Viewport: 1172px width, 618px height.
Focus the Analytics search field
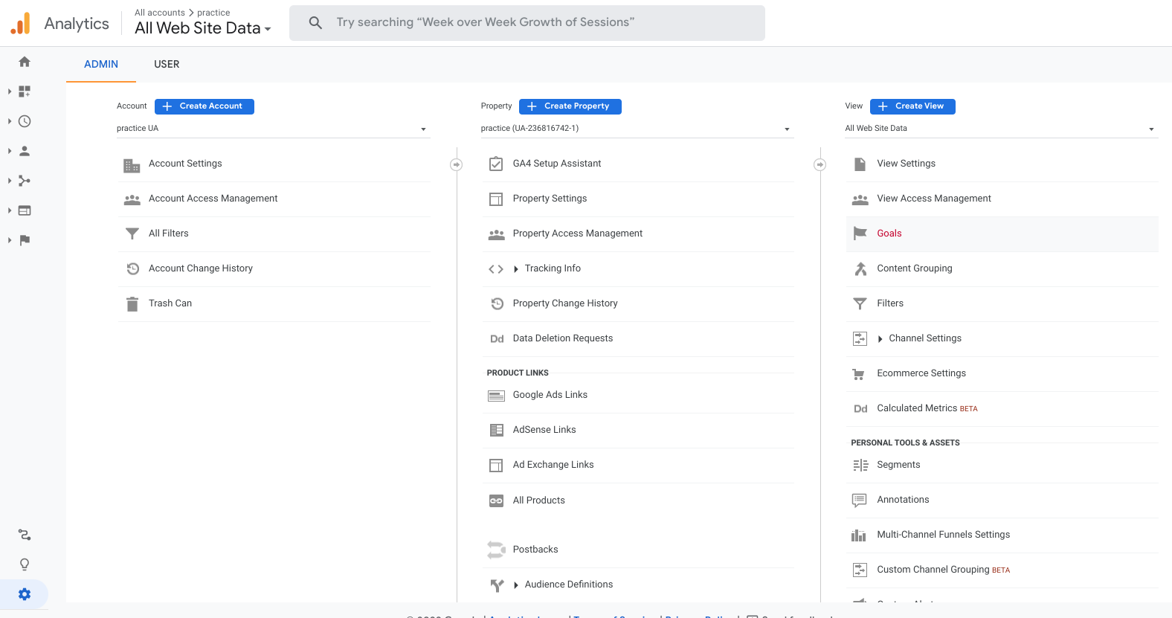527,23
